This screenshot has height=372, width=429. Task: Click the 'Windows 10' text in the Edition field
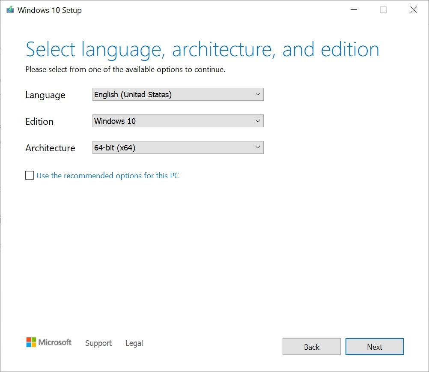[x=115, y=121]
